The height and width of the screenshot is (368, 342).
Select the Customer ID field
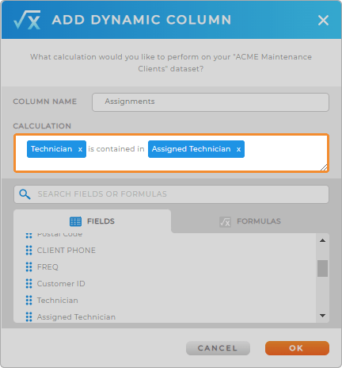click(61, 284)
